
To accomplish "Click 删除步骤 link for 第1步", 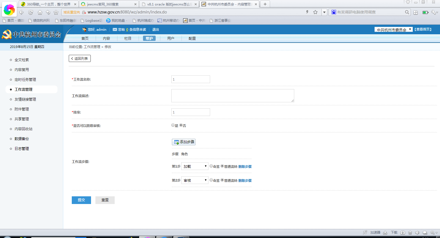I will point(245,166).
